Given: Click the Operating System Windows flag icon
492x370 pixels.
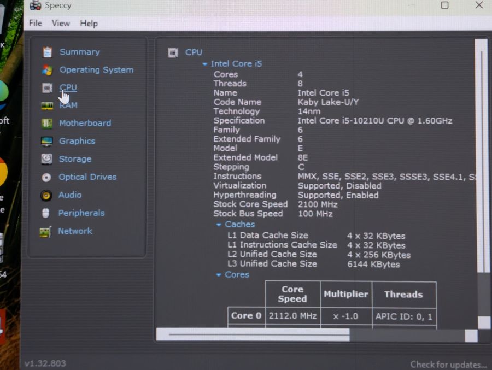Looking at the screenshot, I should (x=48, y=70).
